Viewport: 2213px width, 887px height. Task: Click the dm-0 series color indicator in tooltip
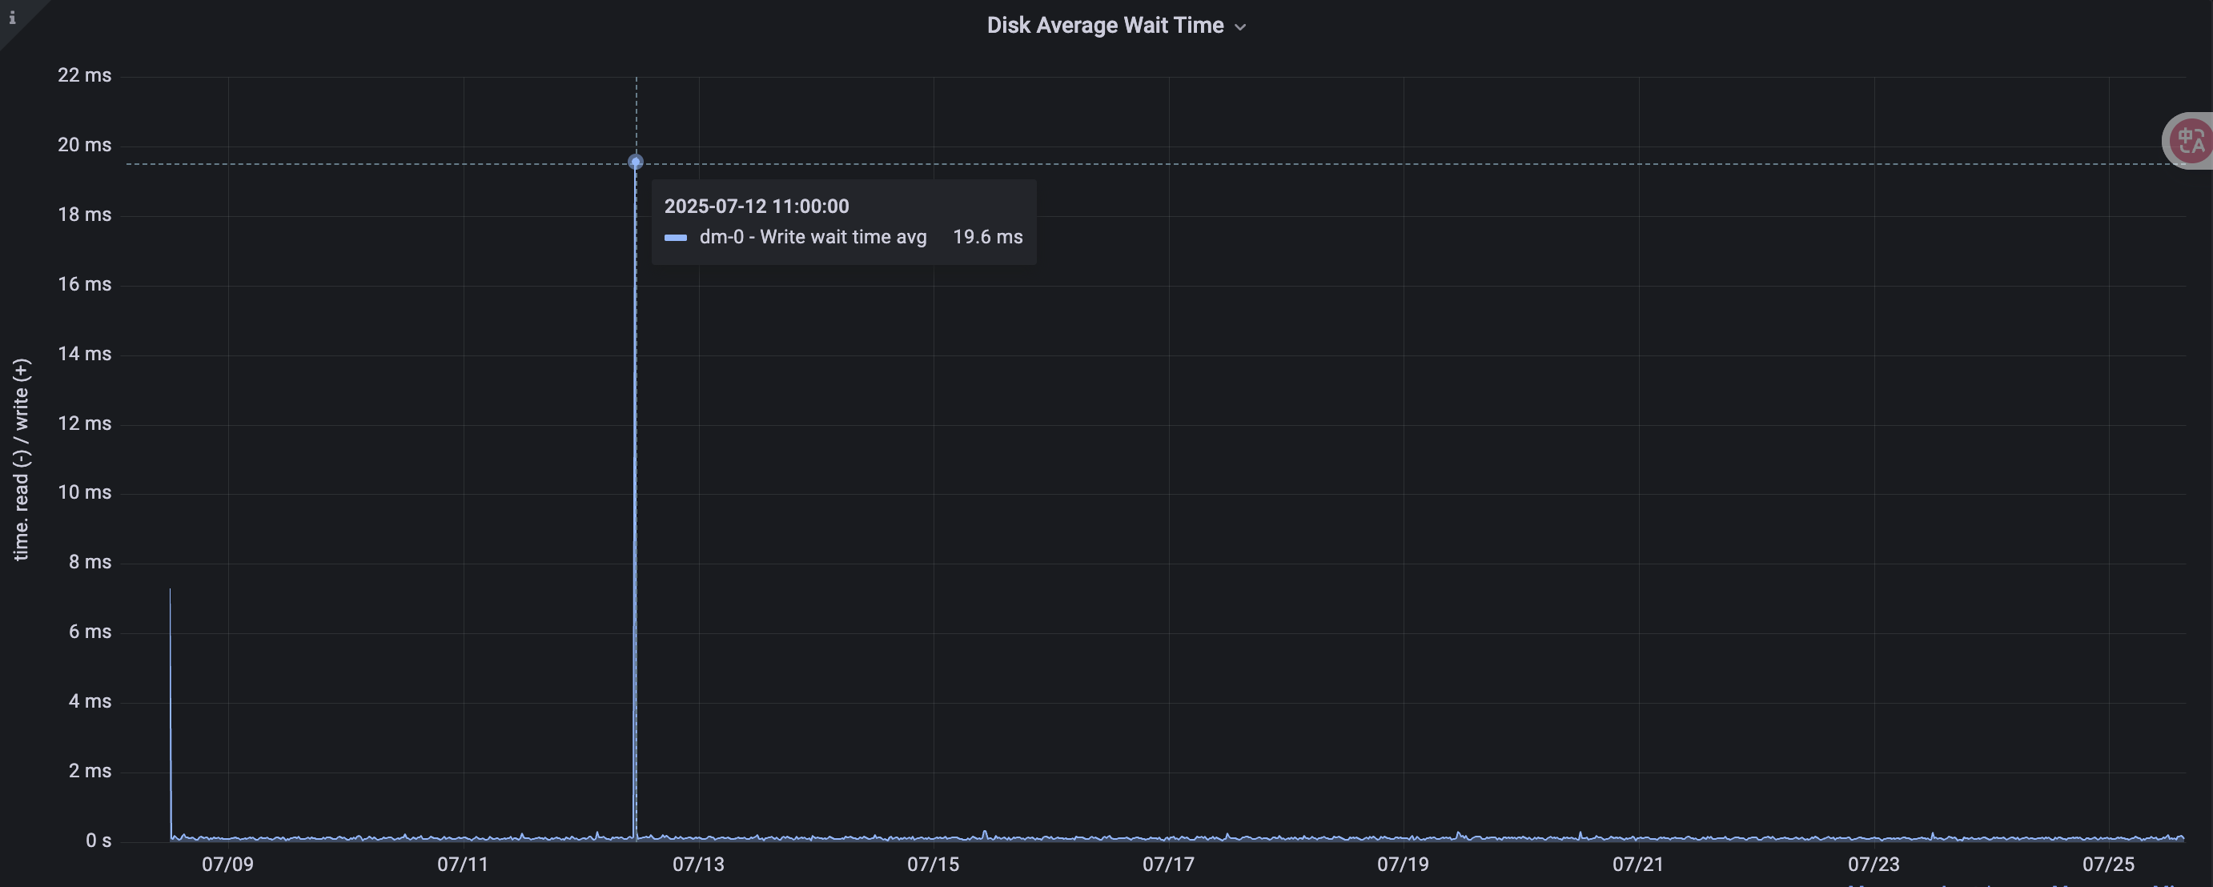[677, 237]
